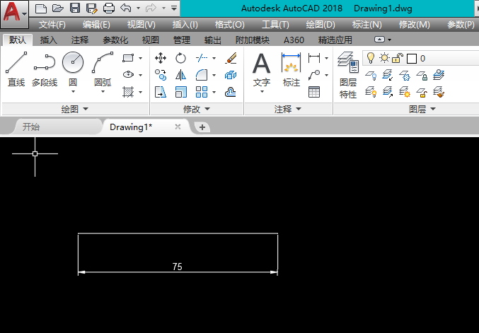Select the Polyline (多段线) tool

tap(45, 69)
